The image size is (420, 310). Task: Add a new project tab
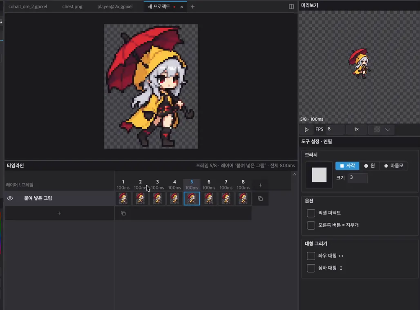(x=192, y=7)
